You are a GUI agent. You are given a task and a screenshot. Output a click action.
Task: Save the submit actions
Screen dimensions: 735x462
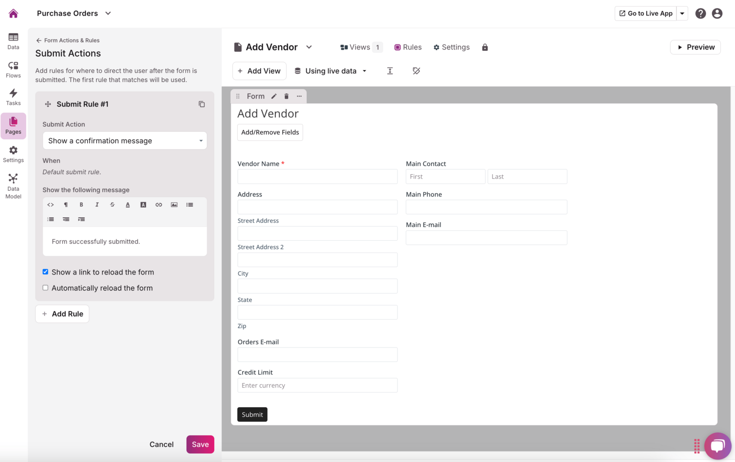tap(200, 444)
